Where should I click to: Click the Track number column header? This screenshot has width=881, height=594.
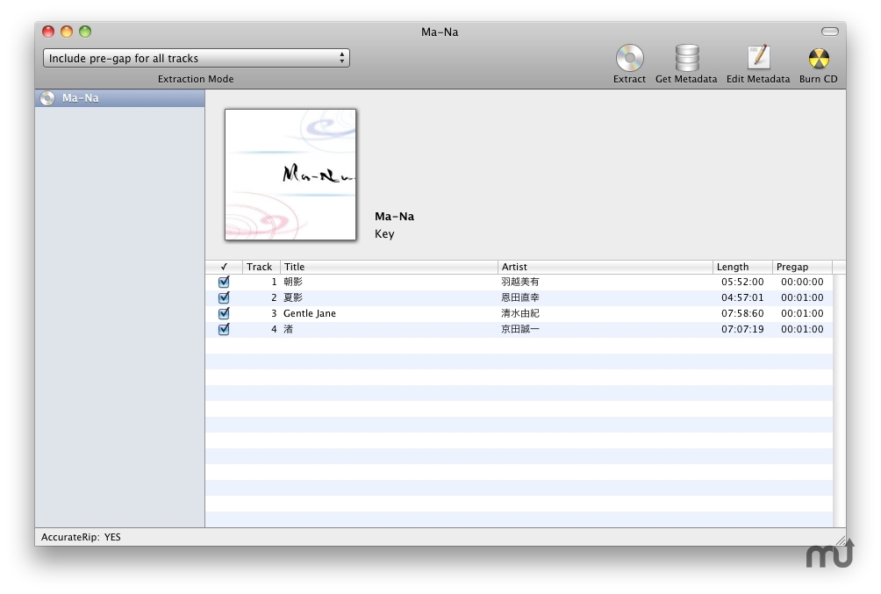point(261,267)
